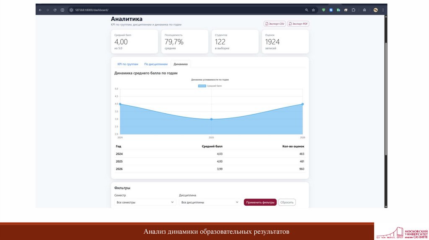This screenshot has height=240, width=429.
Task: Click the browser back arrow
Action: (40, 10)
